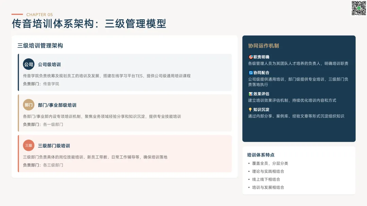
Task: Click the round 公司 badge icon
Action: pyautogui.click(x=29, y=64)
